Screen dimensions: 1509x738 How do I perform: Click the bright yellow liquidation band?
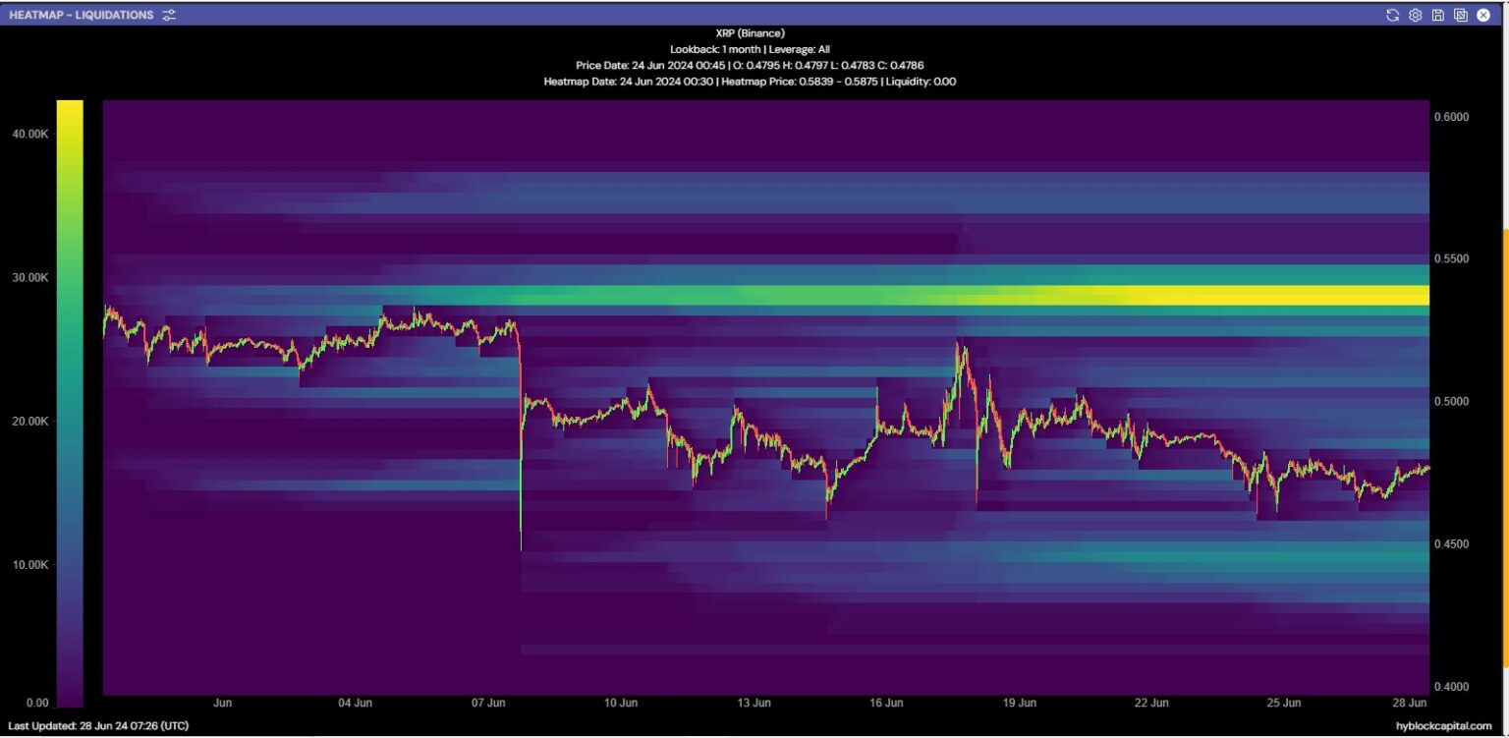pyautogui.click(x=1228, y=295)
